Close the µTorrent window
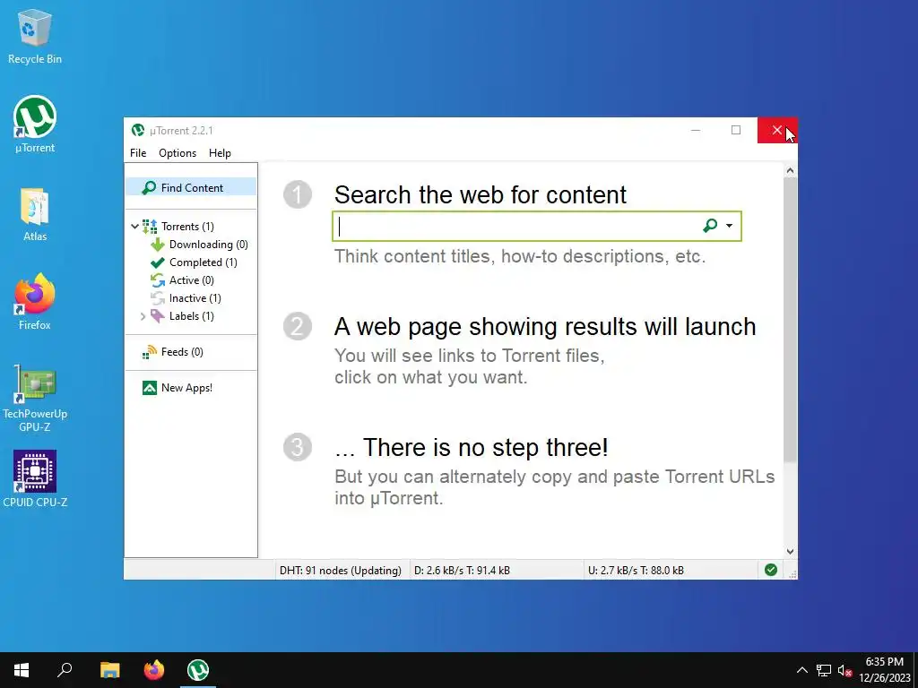The image size is (918, 688). coord(777,130)
